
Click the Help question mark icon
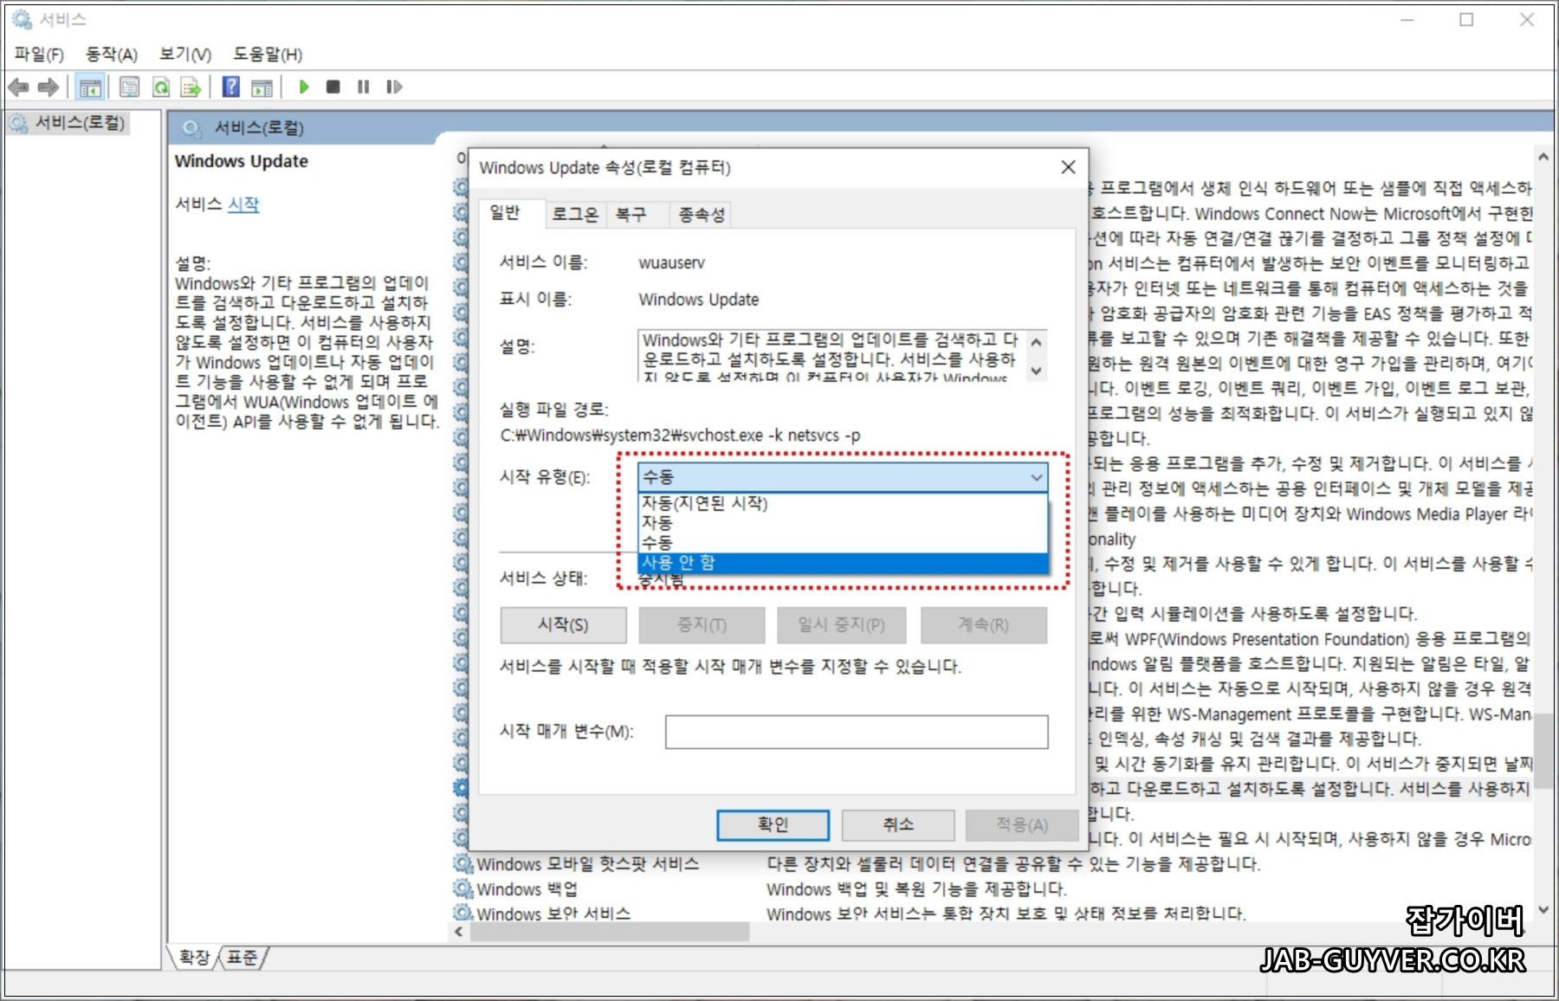click(231, 87)
